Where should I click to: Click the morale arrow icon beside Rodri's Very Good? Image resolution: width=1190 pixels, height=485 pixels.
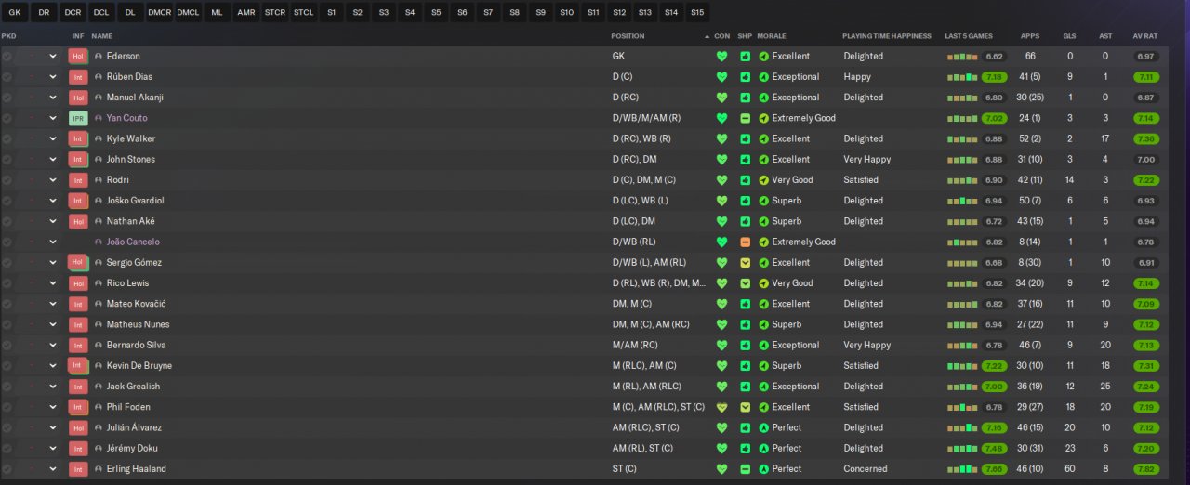tap(764, 180)
